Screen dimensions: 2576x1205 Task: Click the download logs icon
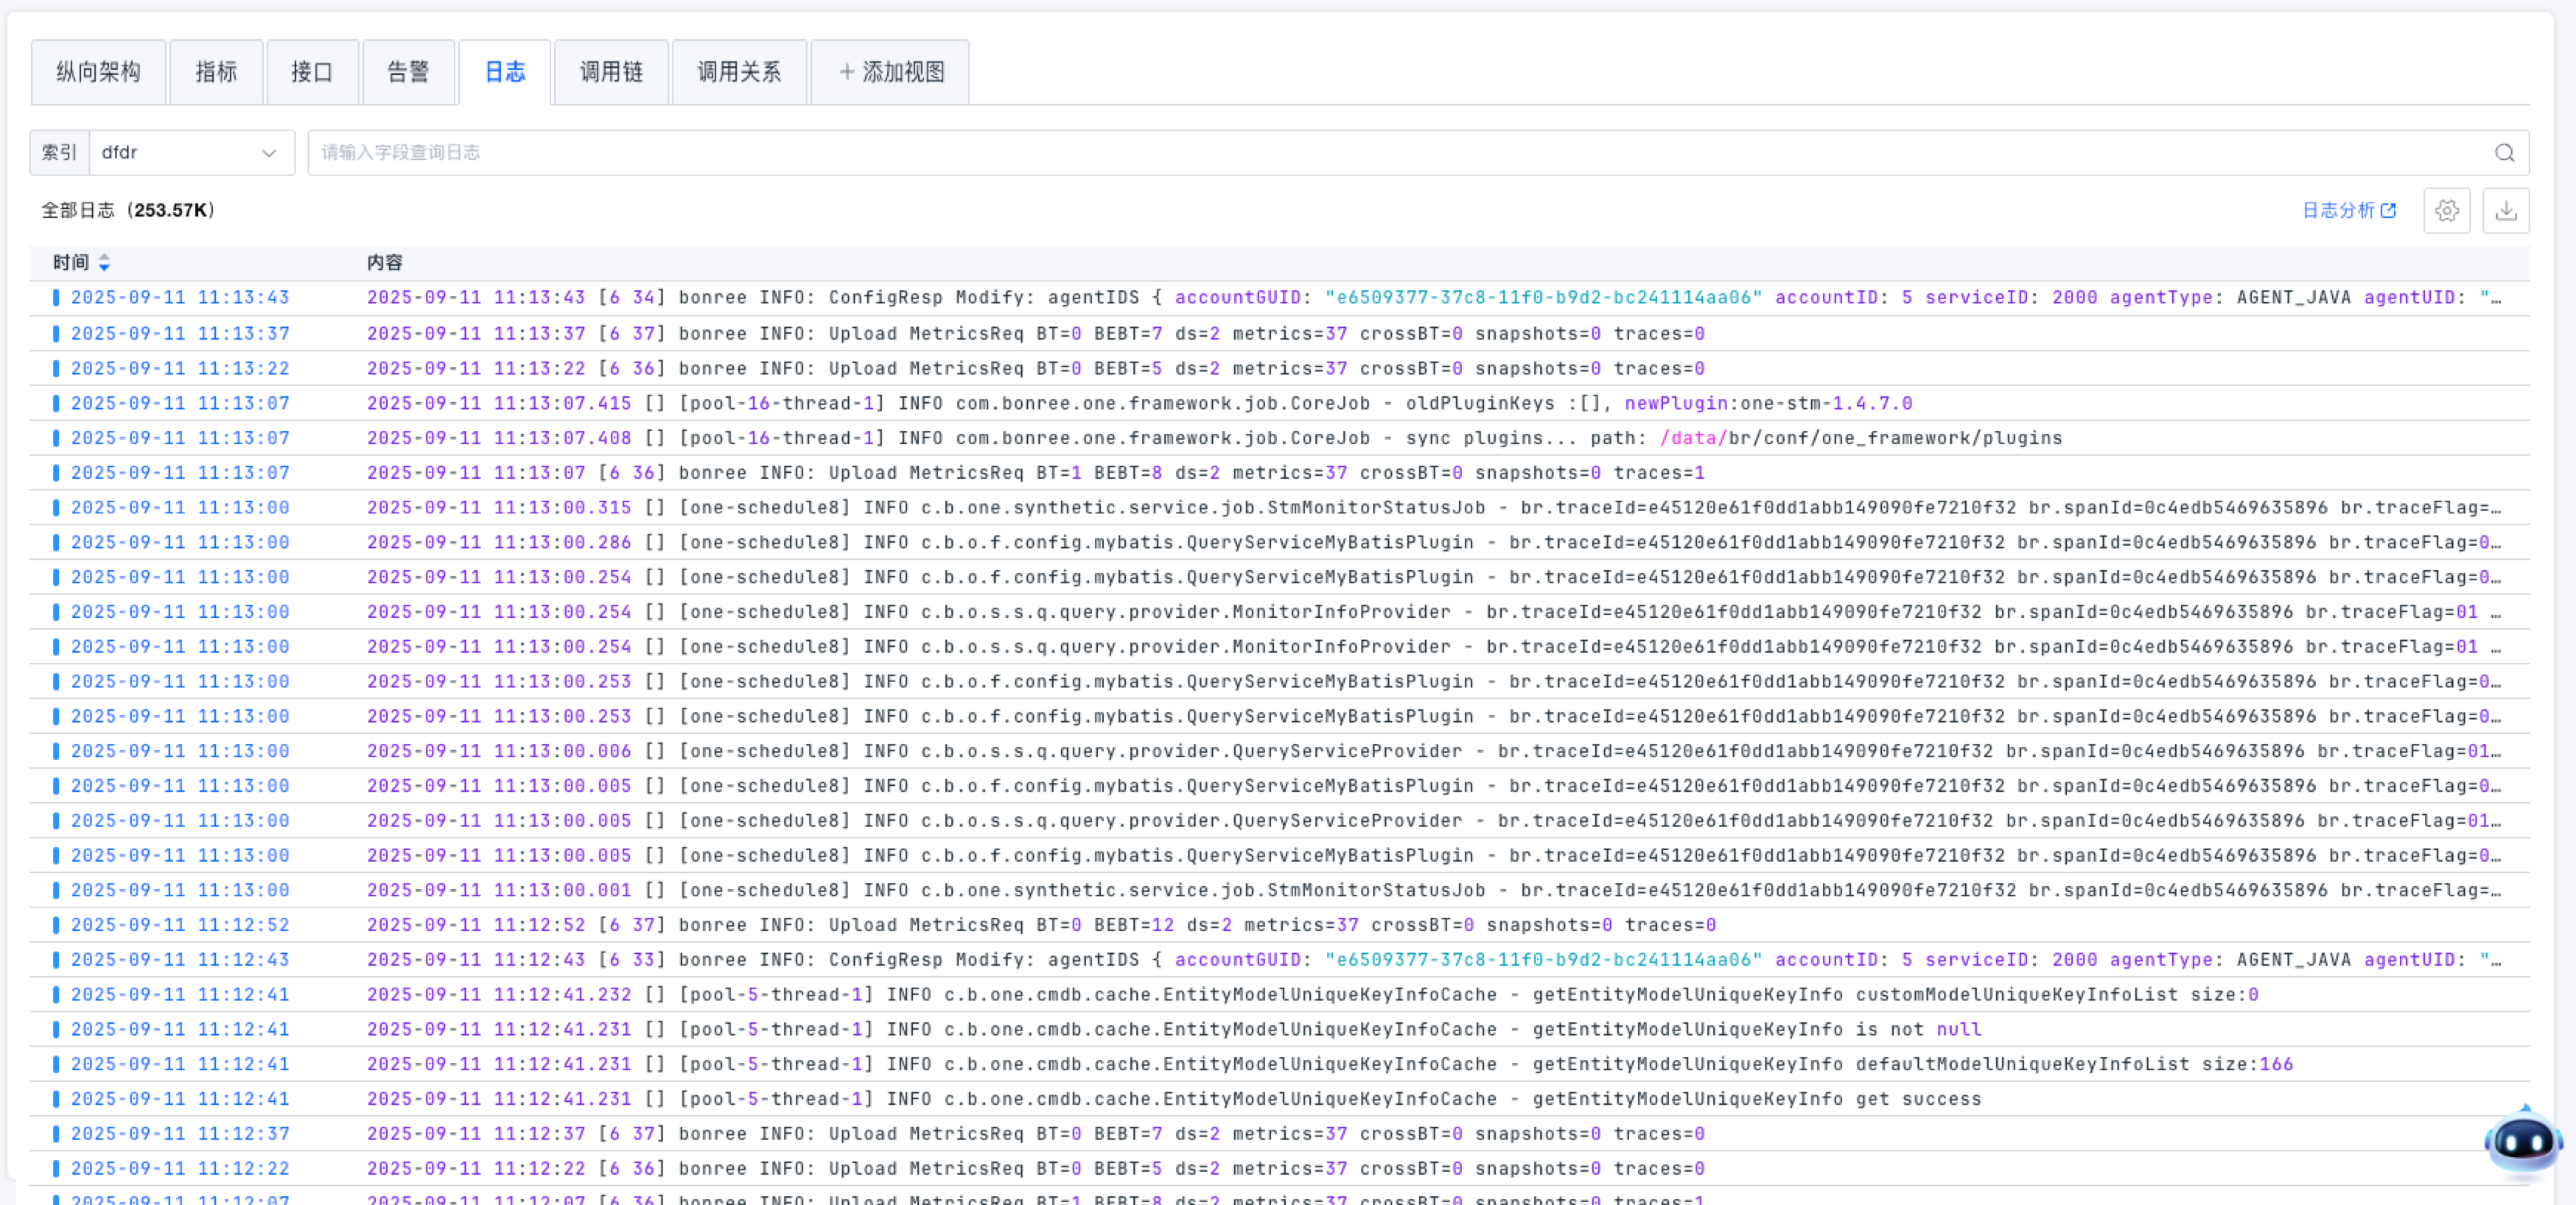(2505, 211)
